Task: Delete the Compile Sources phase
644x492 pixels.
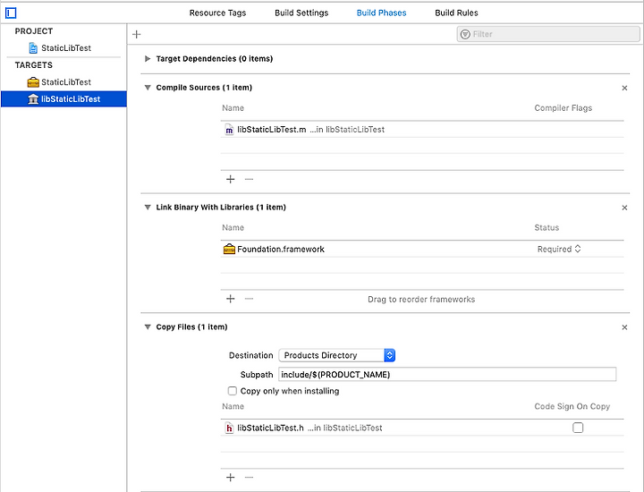Action: click(x=624, y=88)
